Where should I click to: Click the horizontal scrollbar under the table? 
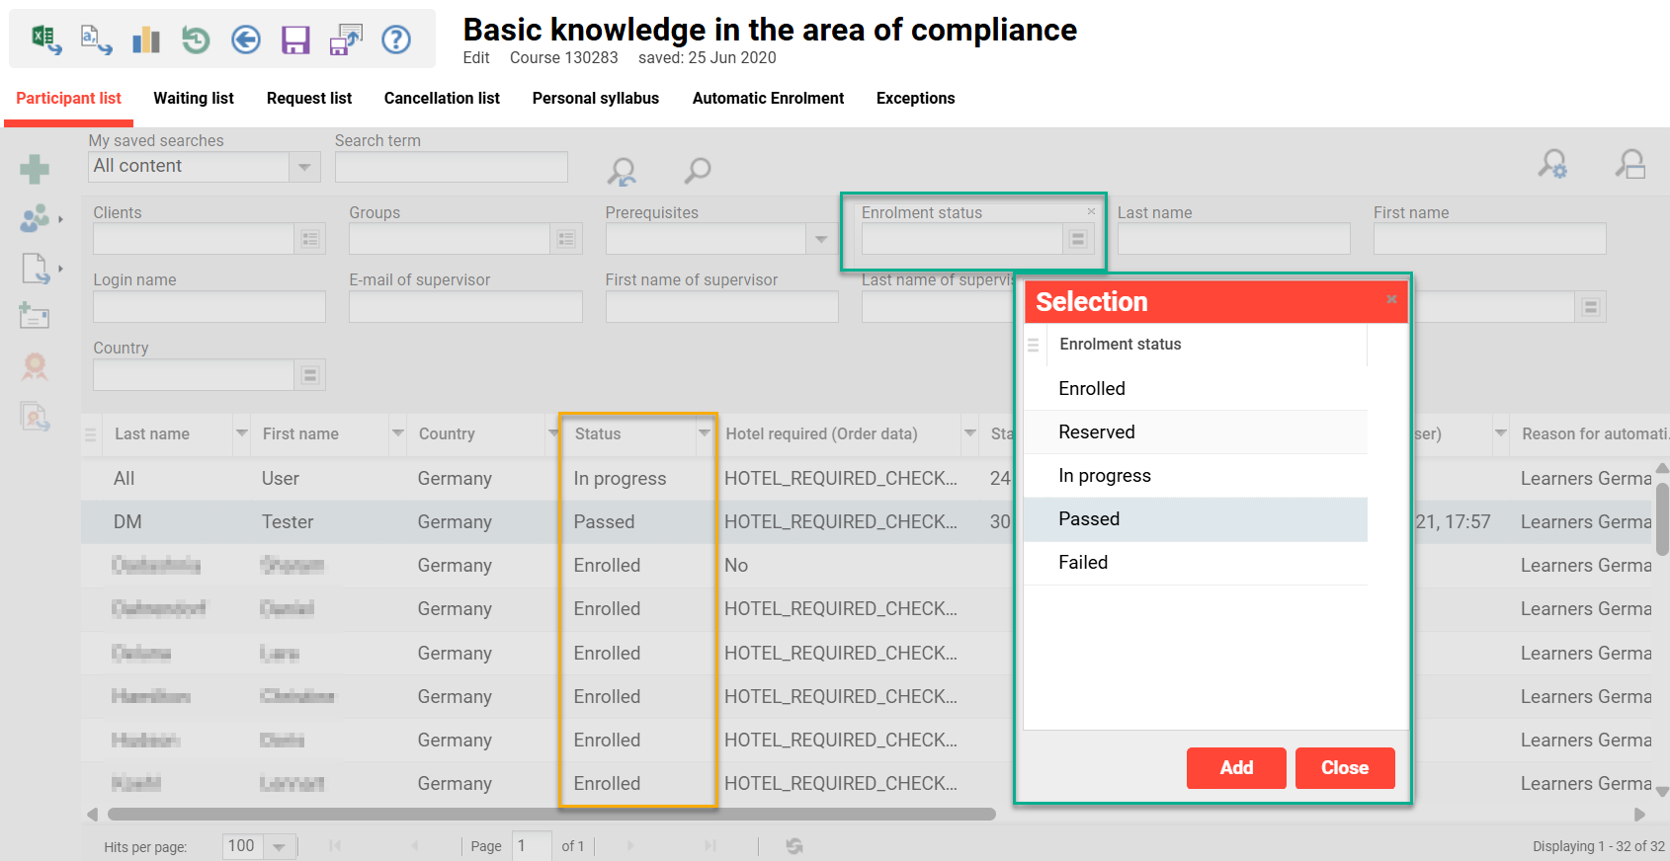point(551,815)
